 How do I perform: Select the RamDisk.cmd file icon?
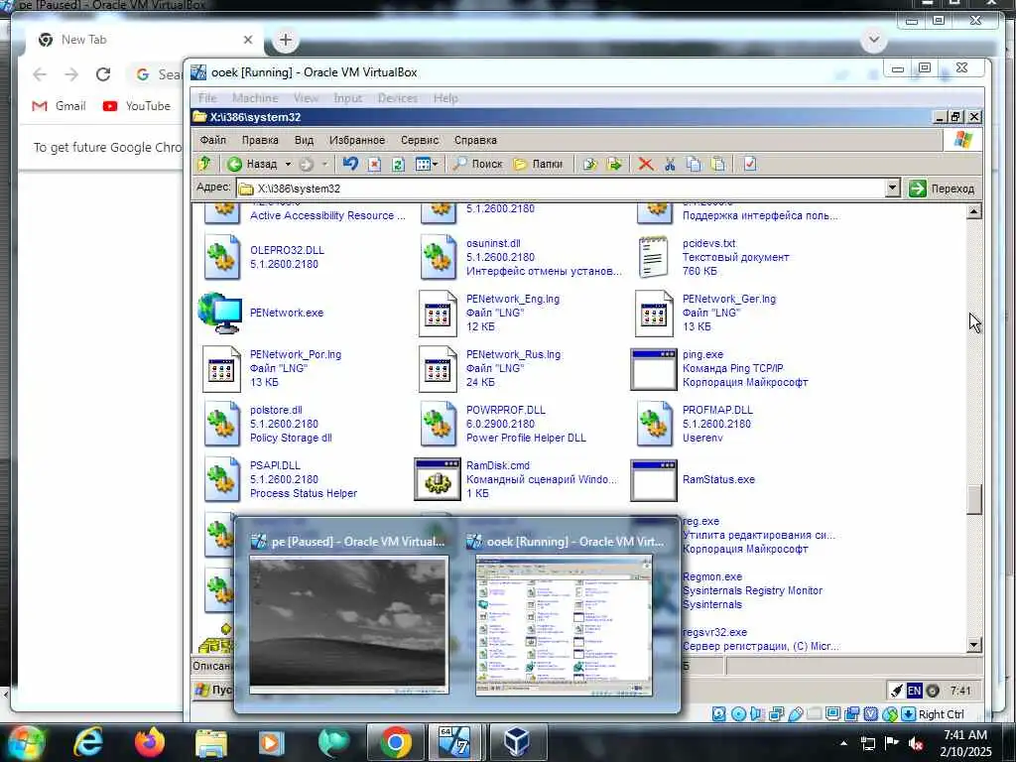point(438,479)
